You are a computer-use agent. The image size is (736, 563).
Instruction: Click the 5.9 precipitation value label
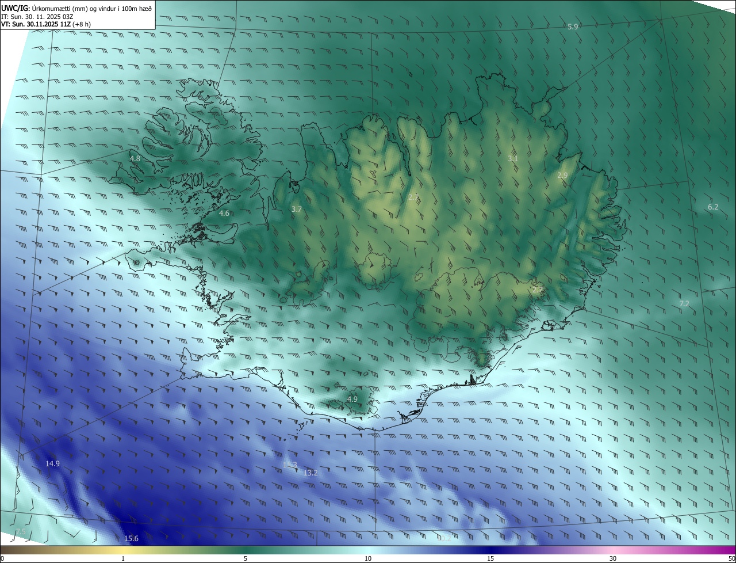[573, 27]
